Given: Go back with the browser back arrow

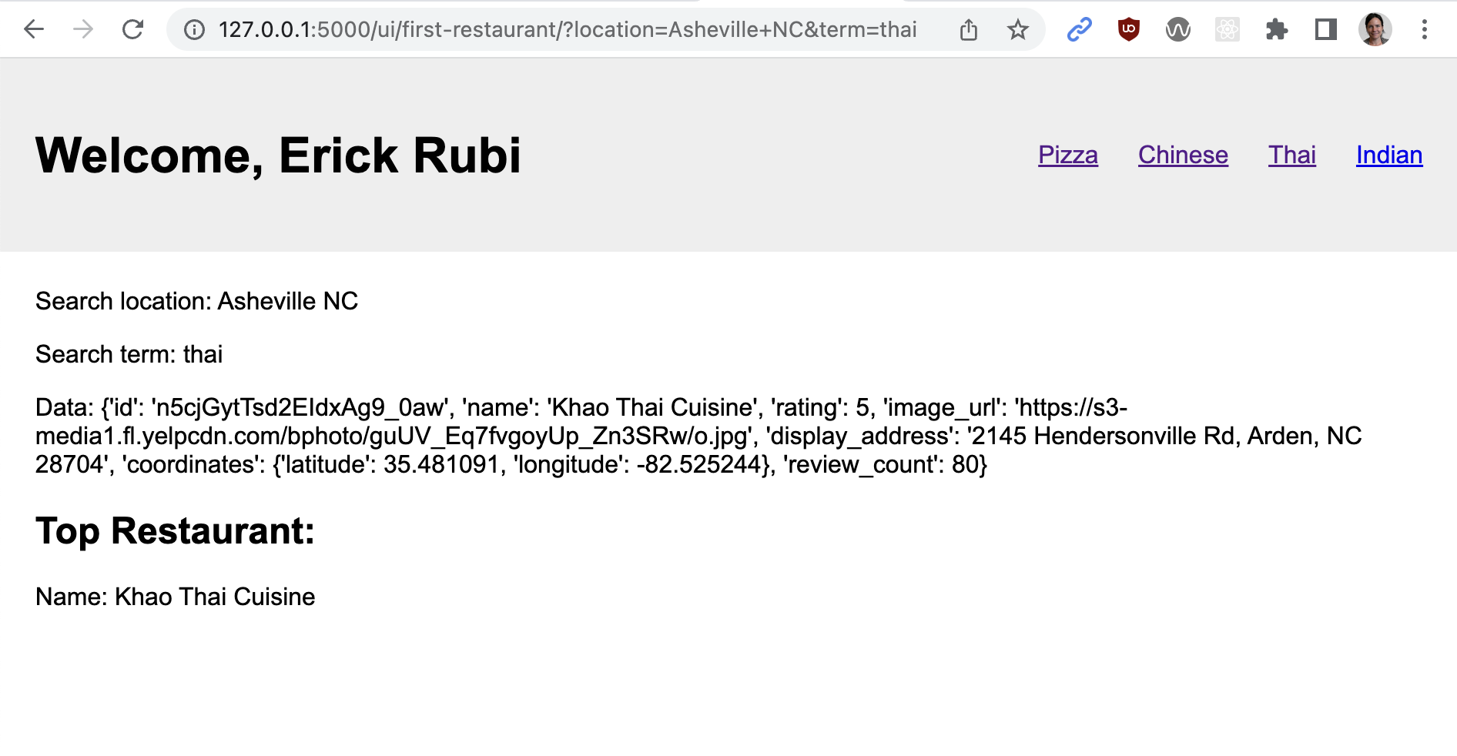Looking at the screenshot, I should point(34,30).
